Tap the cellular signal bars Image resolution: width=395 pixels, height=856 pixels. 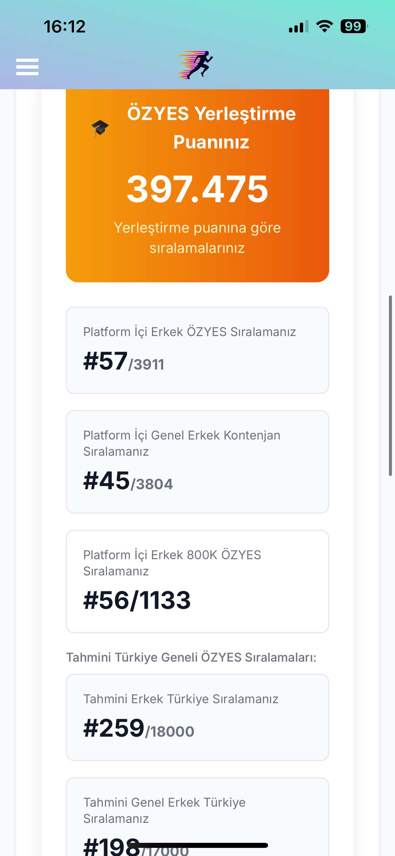[x=299, y=26]
